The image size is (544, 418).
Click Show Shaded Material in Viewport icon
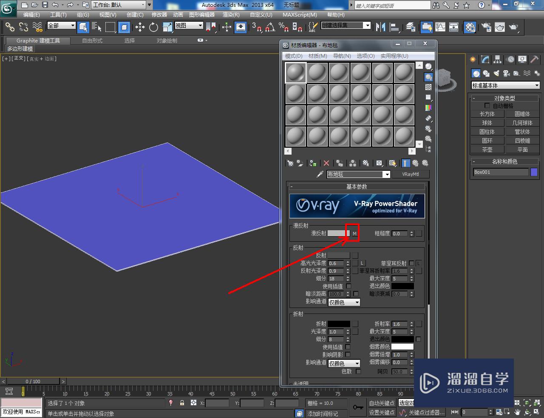pos(392,163)
